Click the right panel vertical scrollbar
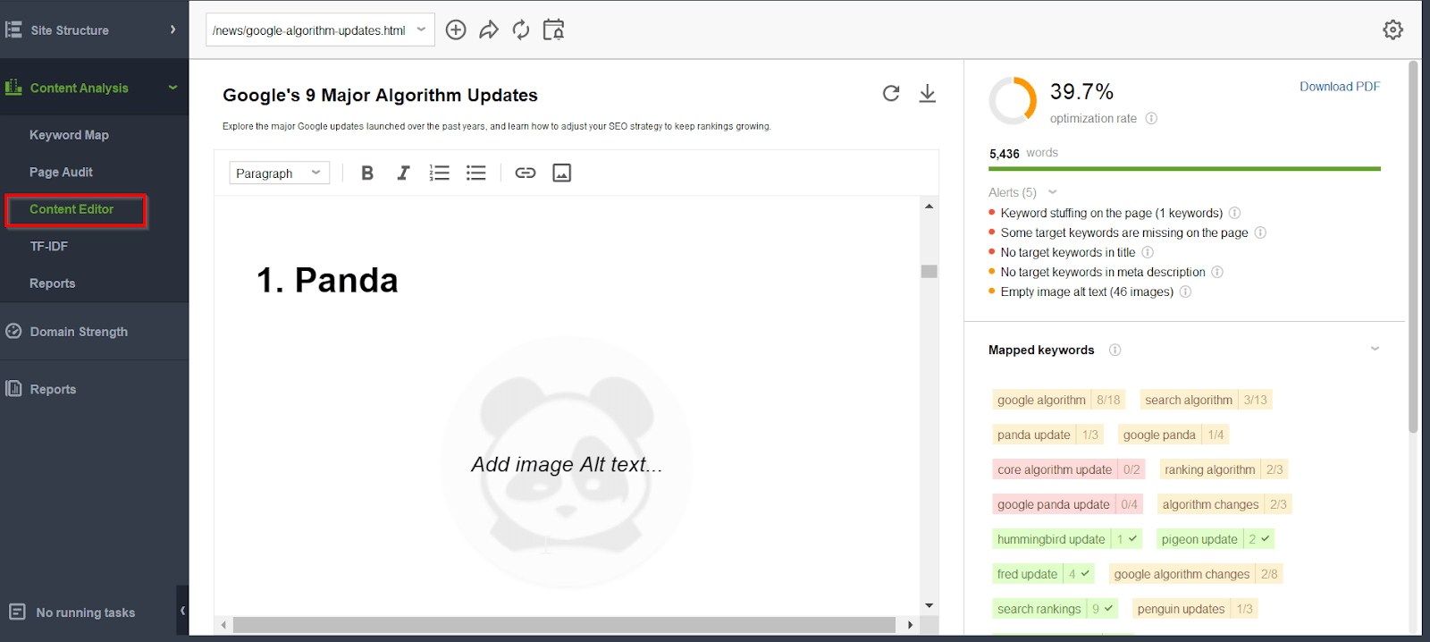 (1413, 247)
